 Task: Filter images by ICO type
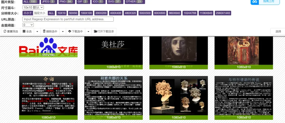(98, 2)
